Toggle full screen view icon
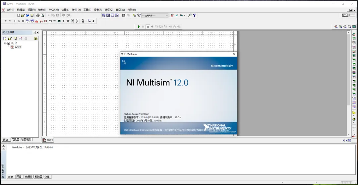Viewport: 358px width, 185px height. tap(354, 26)
